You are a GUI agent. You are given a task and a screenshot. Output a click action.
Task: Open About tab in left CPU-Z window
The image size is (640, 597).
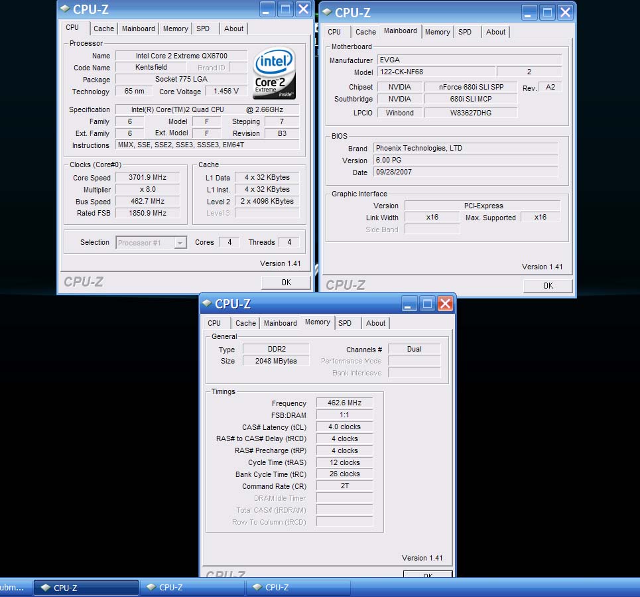[x=234, y=29]
